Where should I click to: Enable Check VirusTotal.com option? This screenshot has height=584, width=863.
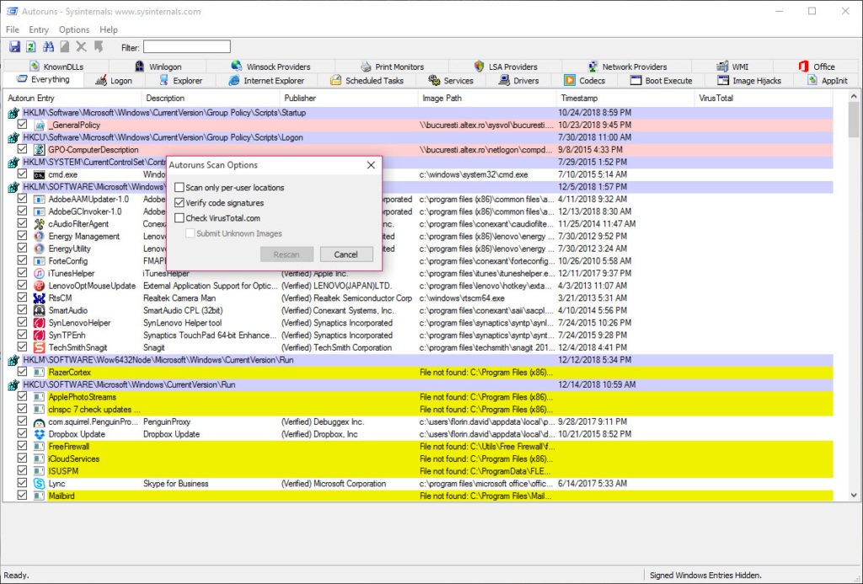tap(180, 218)
